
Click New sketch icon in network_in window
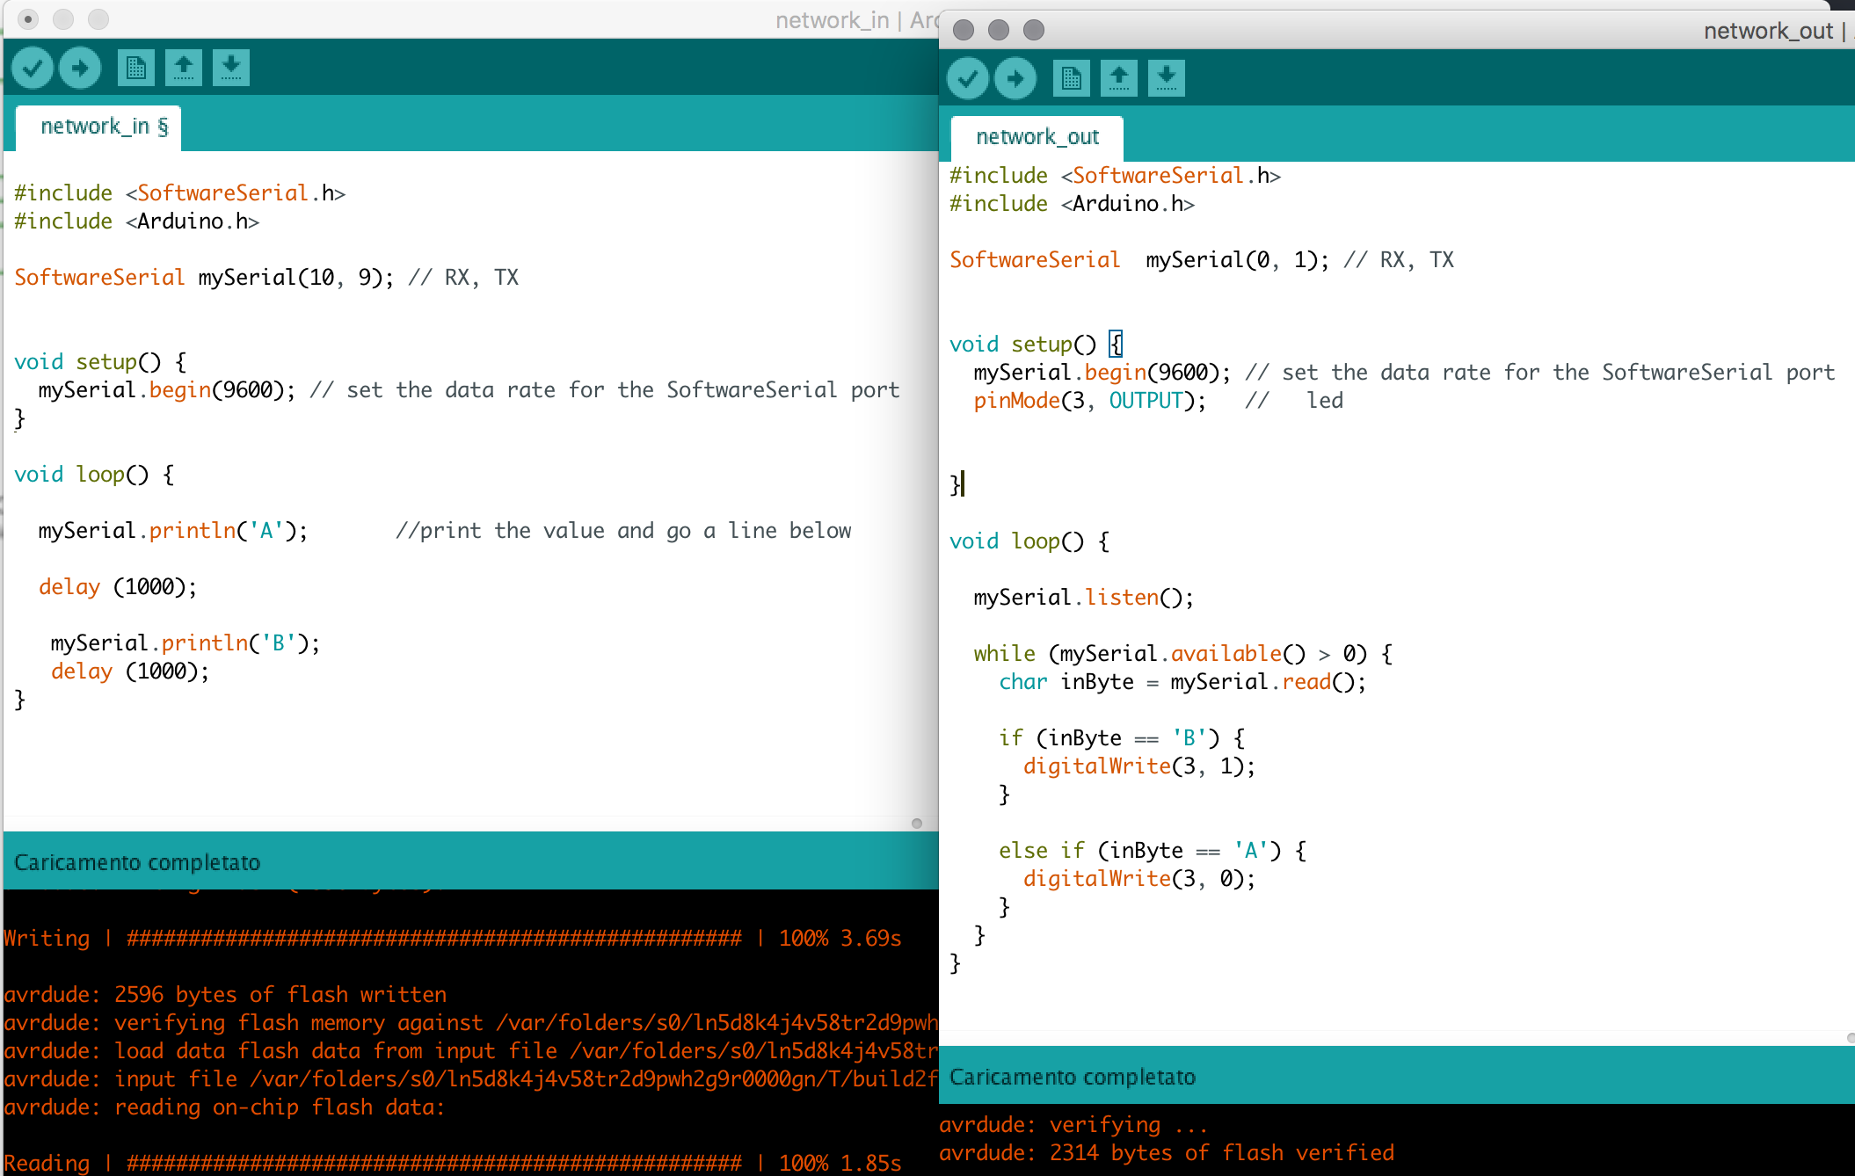click(x=136, y=68)
